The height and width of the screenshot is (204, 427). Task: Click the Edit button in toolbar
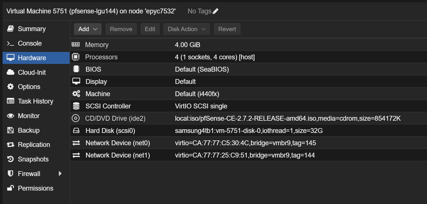tap(150, 29)
